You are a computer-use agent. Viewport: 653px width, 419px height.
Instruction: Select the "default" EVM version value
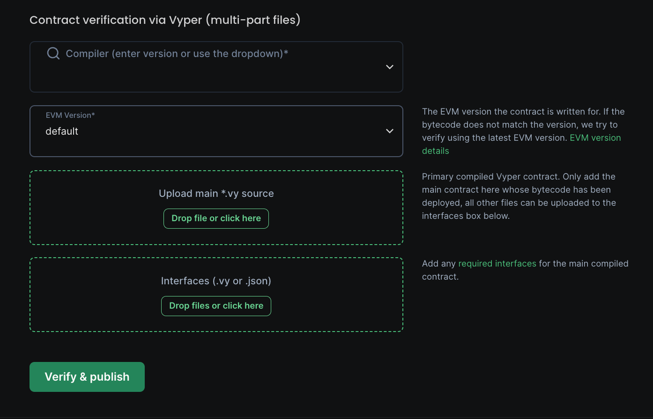tap(62, 132)
